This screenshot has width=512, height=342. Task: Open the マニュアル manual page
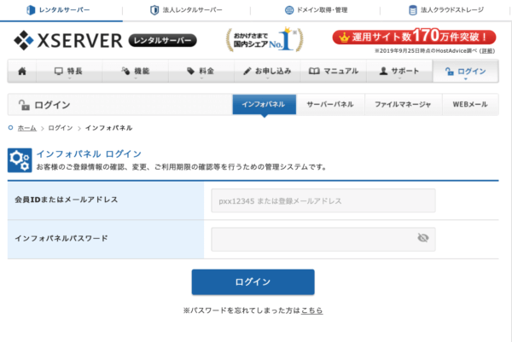pos(334,71)
